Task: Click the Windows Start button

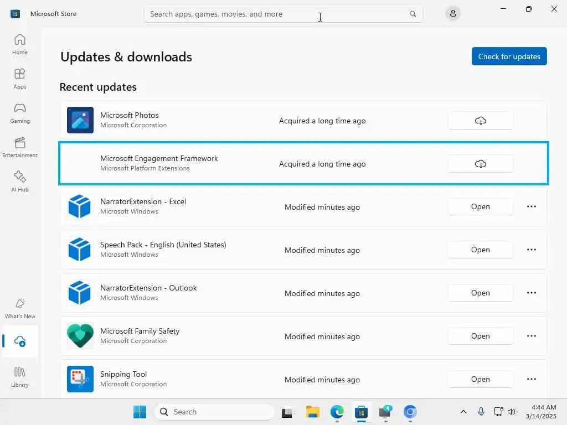Action: click(140, 412)
